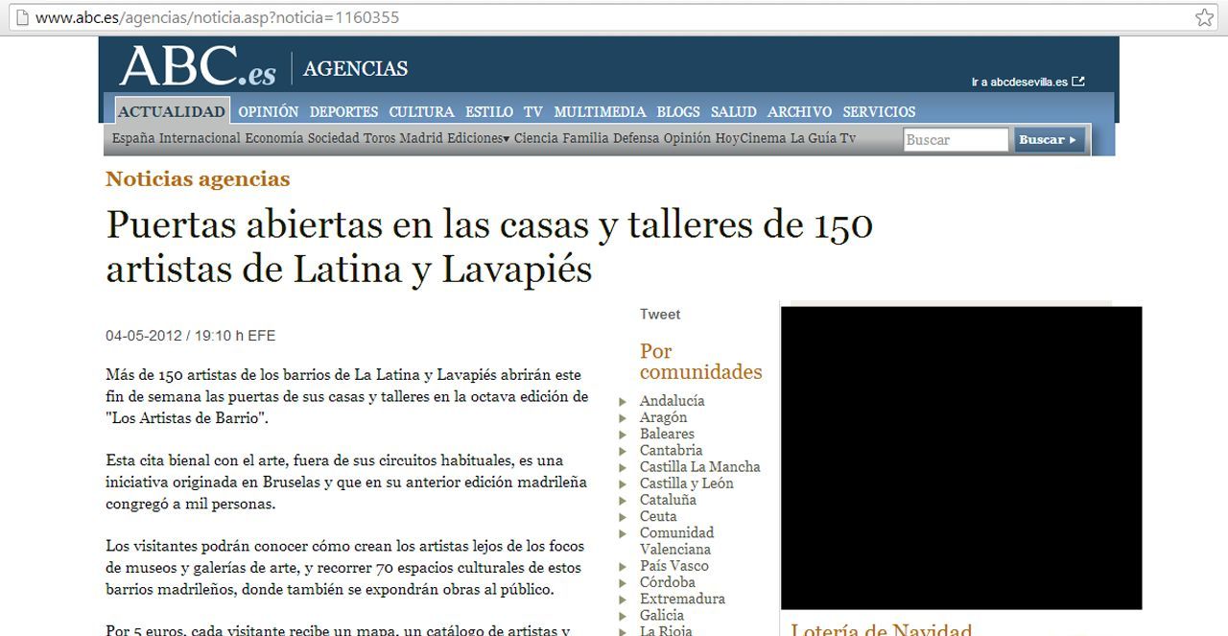Select Castilla y León community
Screen dimensions: 1228x636
687,483
